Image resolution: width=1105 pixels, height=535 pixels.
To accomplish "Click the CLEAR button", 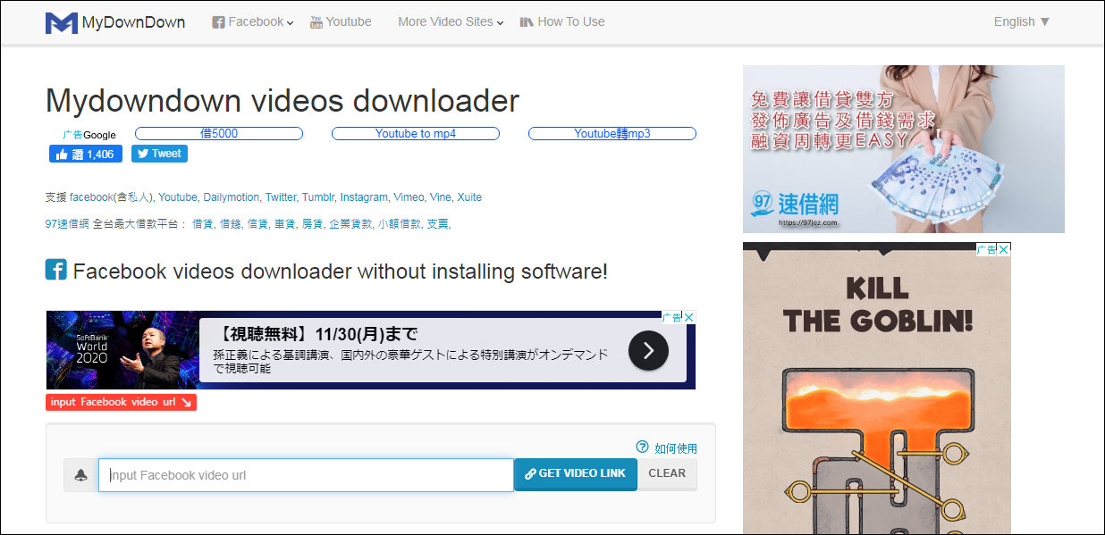I will 667,474.
